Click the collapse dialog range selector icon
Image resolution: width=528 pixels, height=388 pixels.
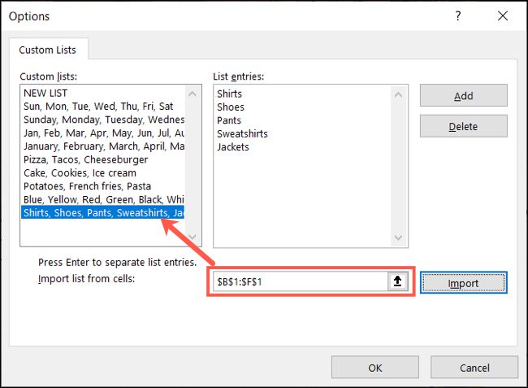(398, 281)
